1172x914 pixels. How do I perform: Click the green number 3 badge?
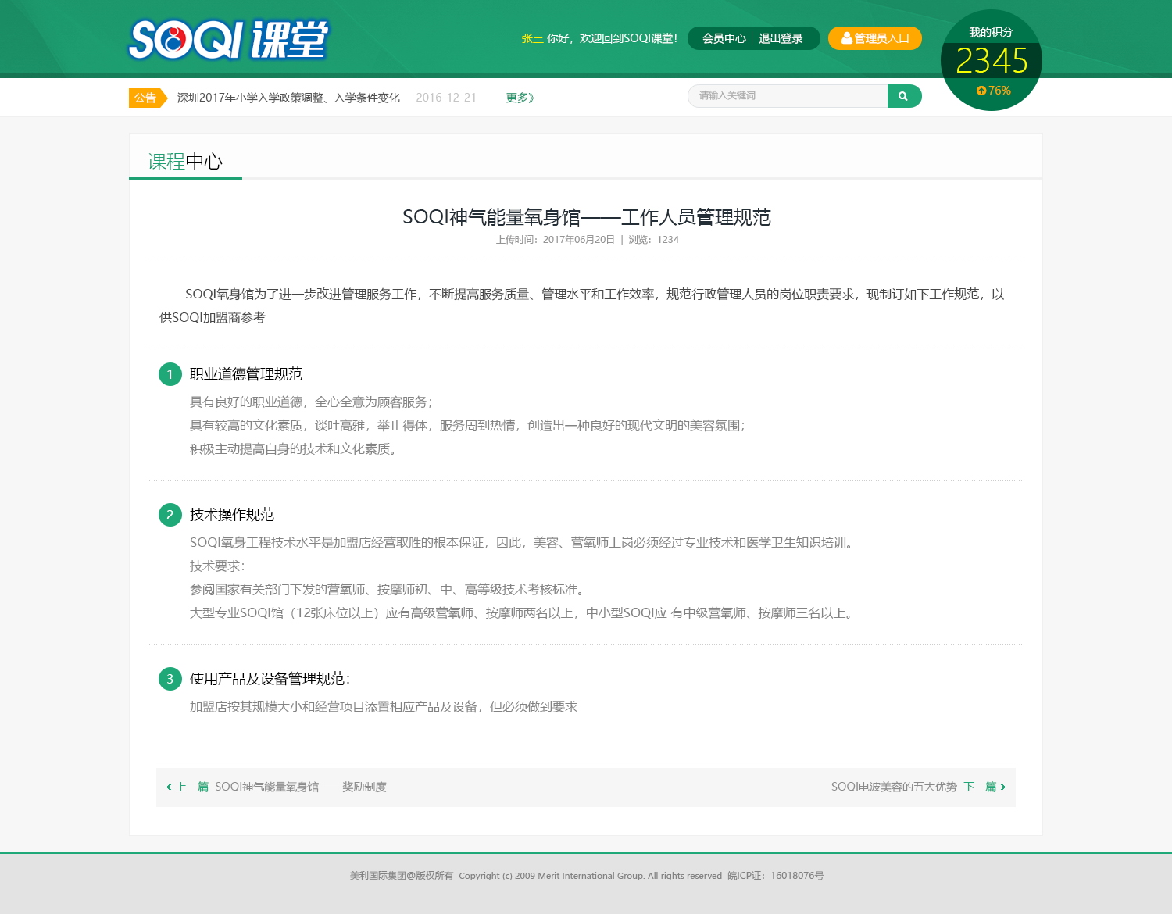170,679
